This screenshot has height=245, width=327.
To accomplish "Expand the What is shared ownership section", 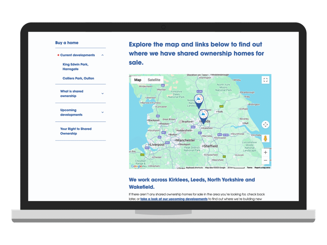I will [x=103, y=94].
